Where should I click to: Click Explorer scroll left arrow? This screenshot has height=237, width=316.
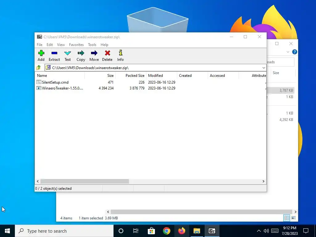click(108, 212)
